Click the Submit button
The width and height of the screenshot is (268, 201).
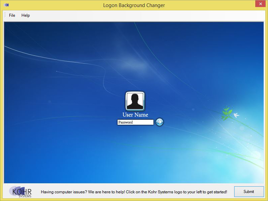pos(249,192)
